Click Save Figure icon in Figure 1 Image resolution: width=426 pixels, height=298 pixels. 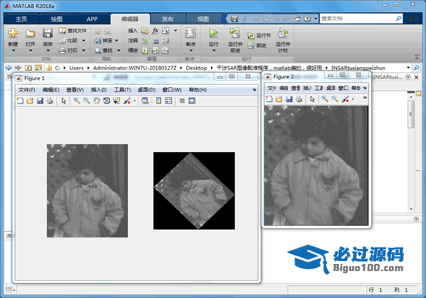point(40,101)
